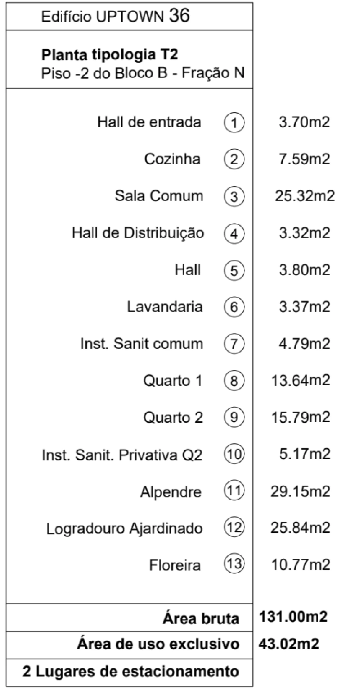Select the Inst. Sanit comum label
Image resolution: width=355 pixels, height=695 pixels.
142,344
